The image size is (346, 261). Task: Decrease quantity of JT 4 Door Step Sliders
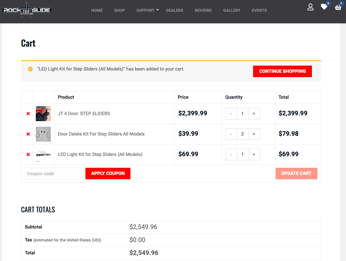[x=231, y=114]
